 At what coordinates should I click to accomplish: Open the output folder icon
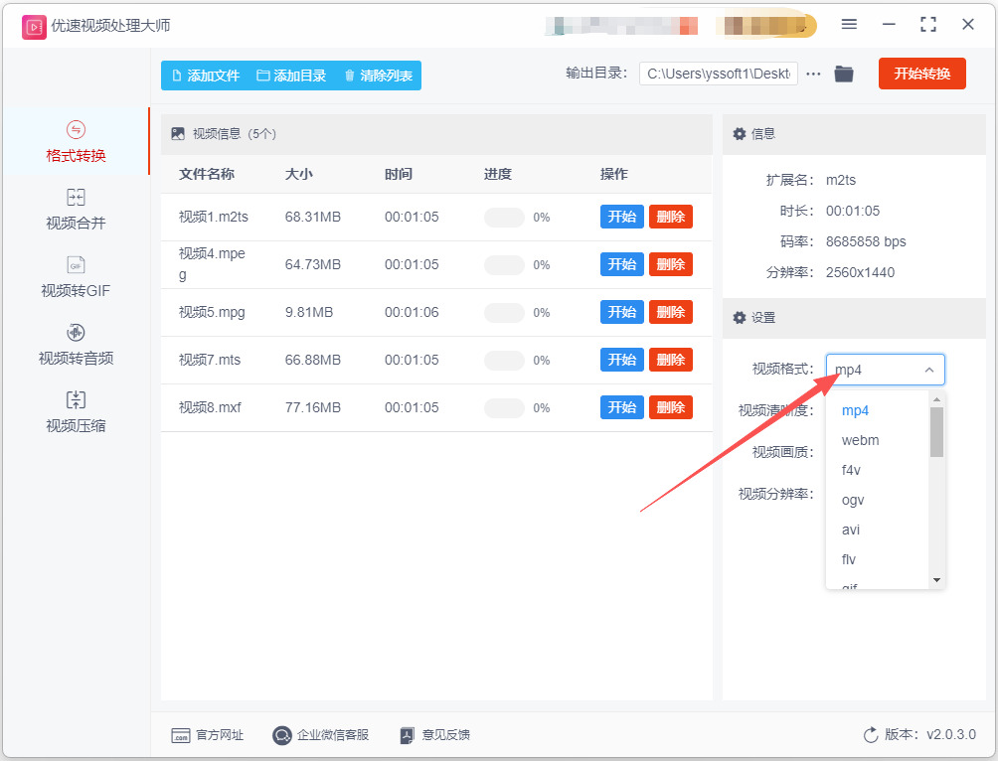[844, 74]
